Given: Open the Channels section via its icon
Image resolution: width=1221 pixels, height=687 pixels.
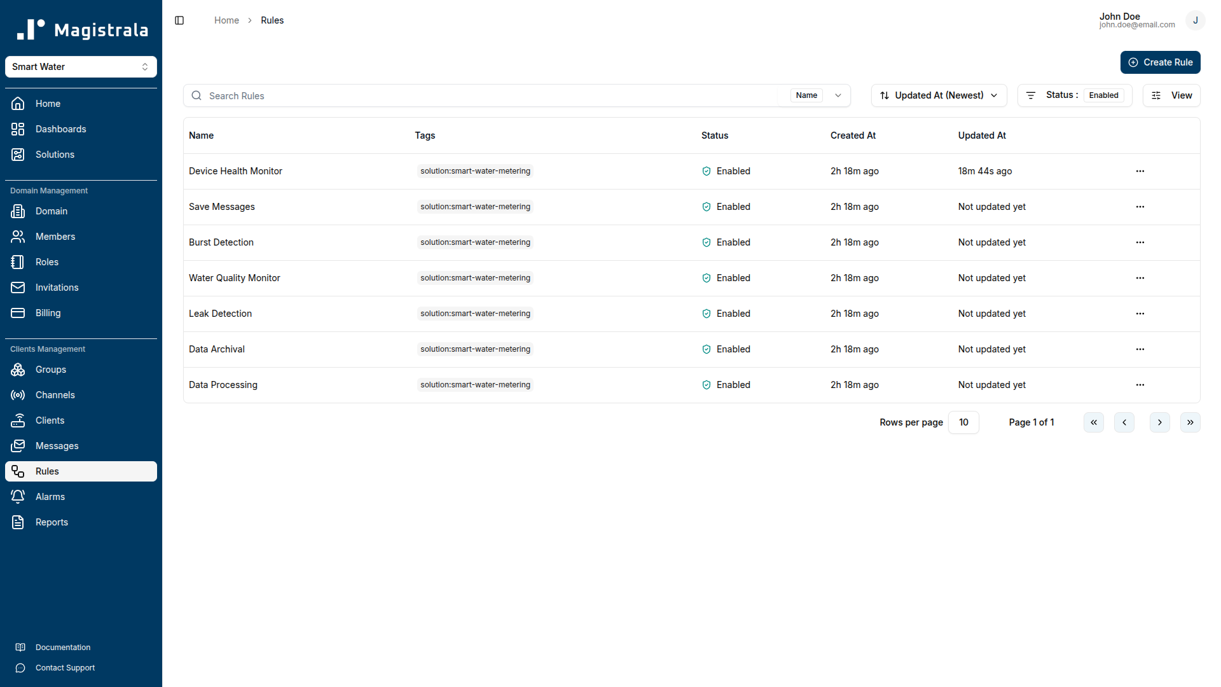Looking at the screenshot, I should [x=18, y=395].
